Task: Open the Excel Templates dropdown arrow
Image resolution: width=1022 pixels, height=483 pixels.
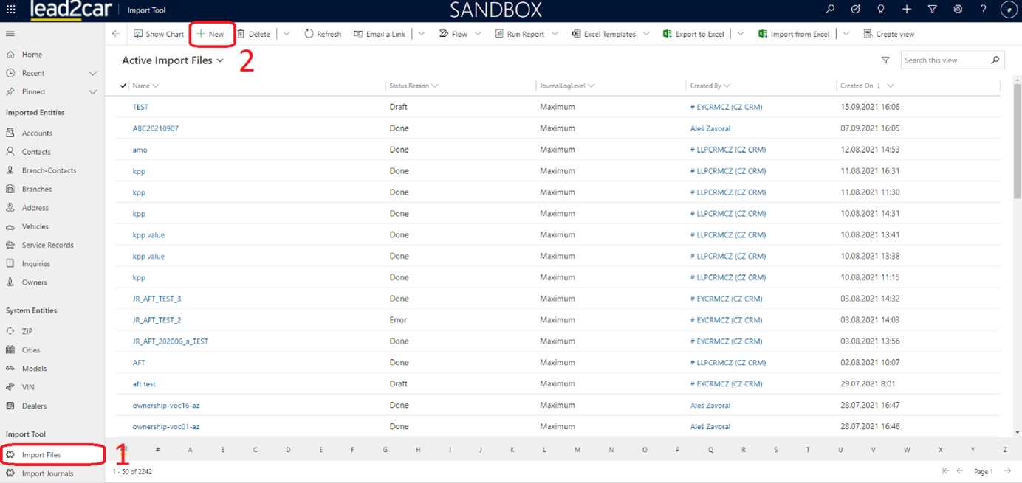Action: point(646,34)
